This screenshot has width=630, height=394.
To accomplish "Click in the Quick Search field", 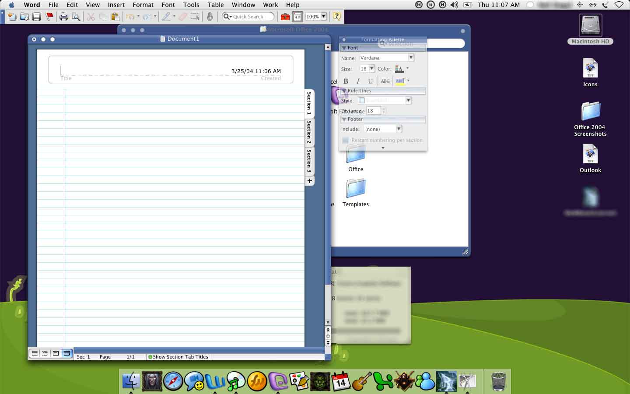I will point(248,17).
